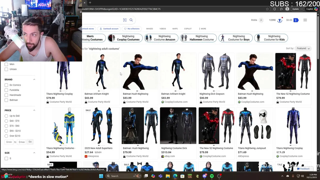Select Nightwing Costume for Boys suggestion
This screenshot has height=180, width=320.
tap(235, 38)
